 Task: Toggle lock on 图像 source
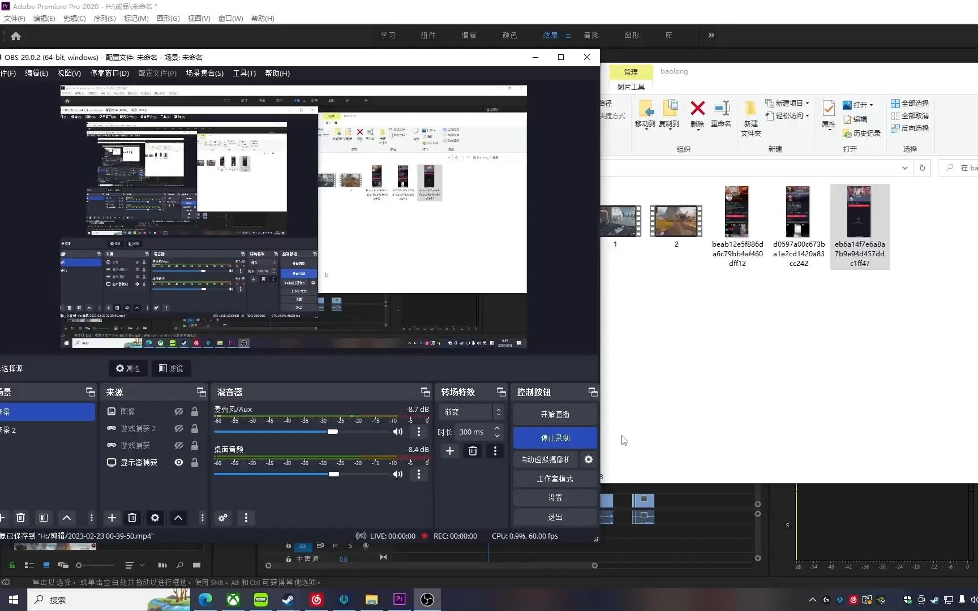coord(195,411)
